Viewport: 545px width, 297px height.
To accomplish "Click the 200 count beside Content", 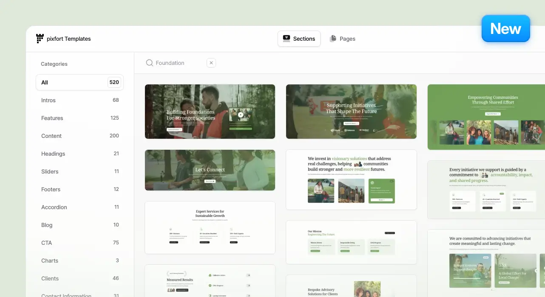I will (x=114, y=136).
